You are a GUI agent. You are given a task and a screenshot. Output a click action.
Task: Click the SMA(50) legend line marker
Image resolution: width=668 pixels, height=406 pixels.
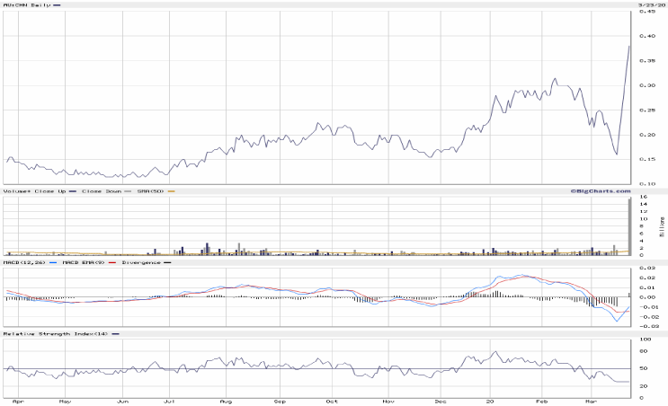(x=171, y=191)
